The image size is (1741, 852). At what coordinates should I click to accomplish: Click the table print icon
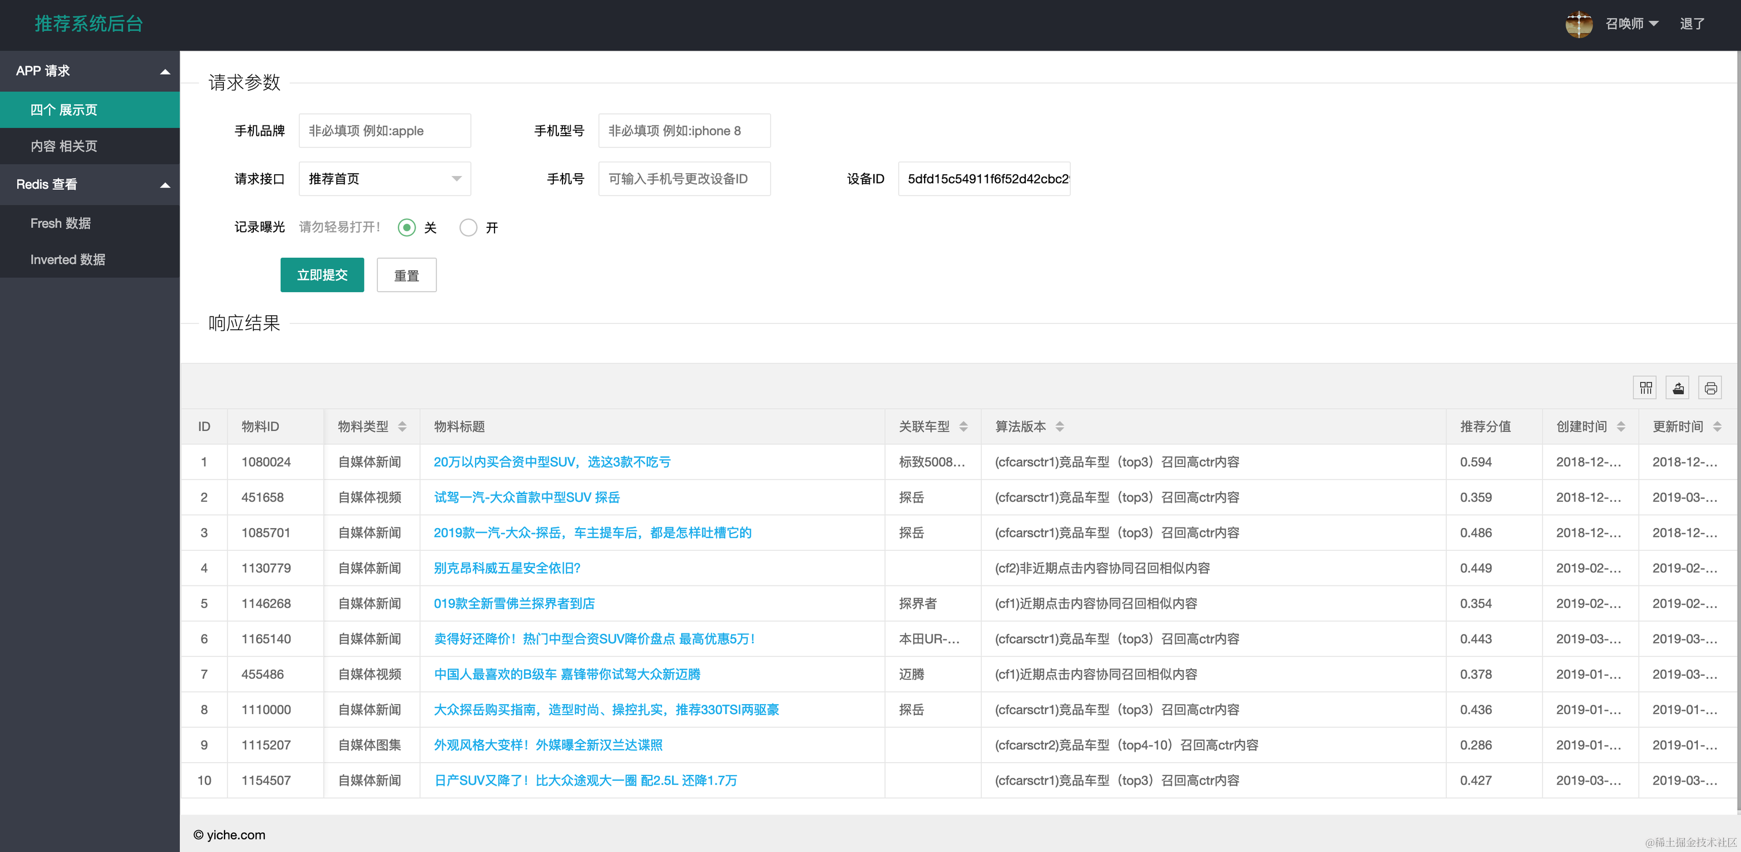point(1710,388)
